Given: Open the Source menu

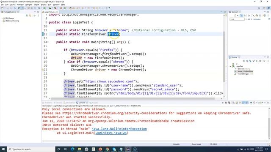Looking at the screenshot, I should coord(13,5).
